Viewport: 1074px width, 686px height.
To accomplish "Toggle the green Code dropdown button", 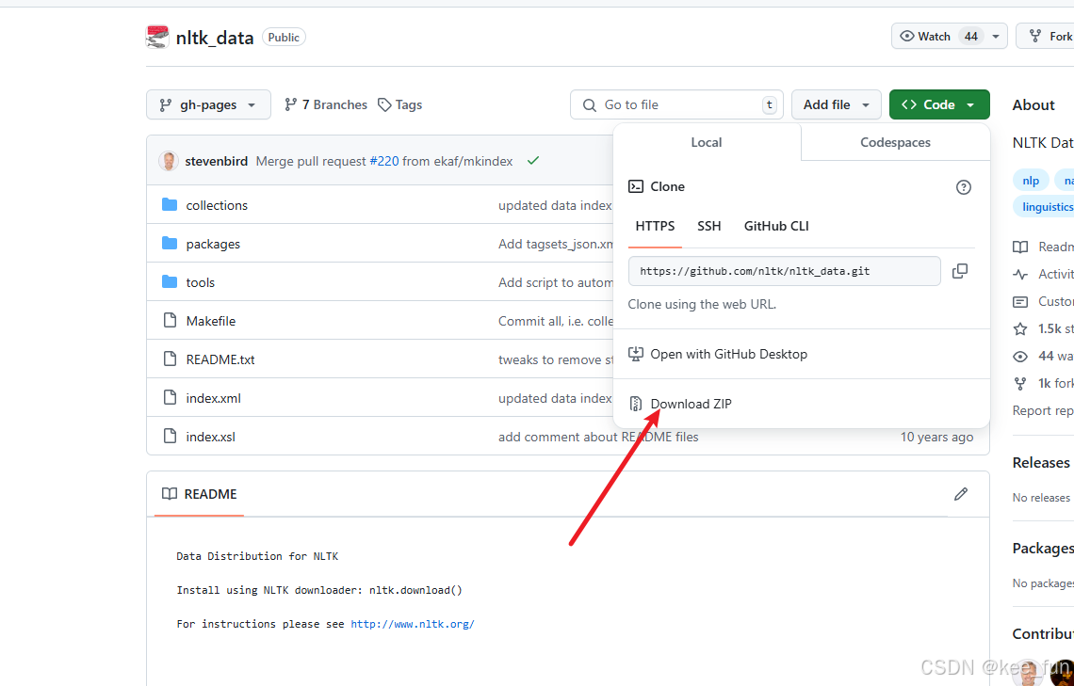I will pyautogui.click(x=939, y=104).
